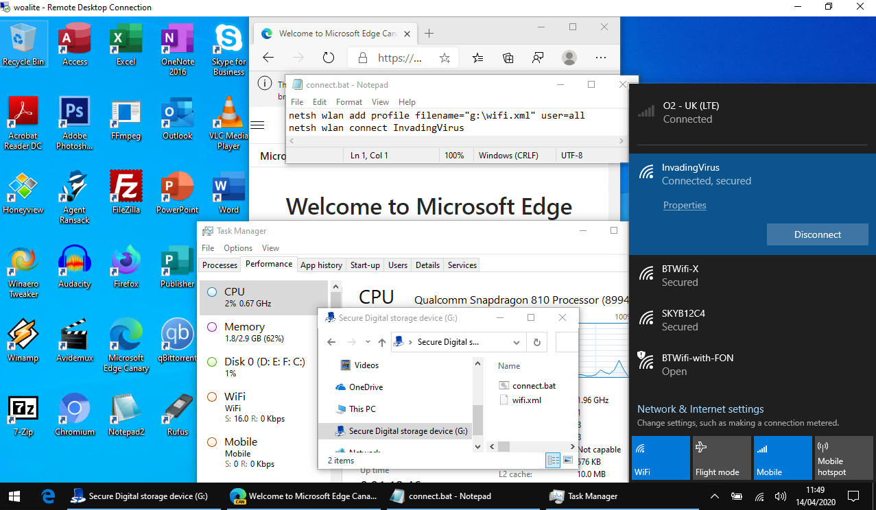Select the BTWifi-X network
Screen dimensions: 876x510
[753, 276]
